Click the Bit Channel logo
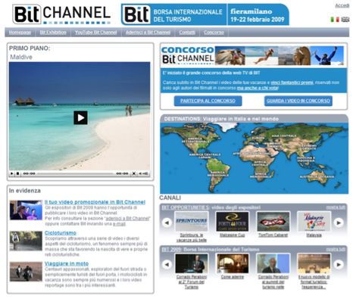 [x=61, y=14]
